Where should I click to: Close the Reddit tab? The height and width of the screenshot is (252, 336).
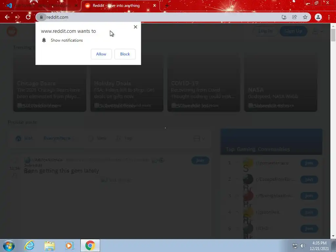coord(155,6)
